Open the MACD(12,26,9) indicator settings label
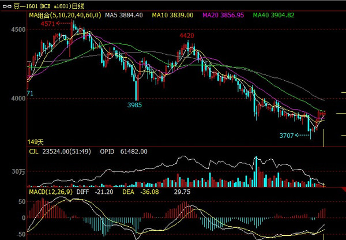The width and height of the screenshot is (346, 240). (x=51, y=190)
